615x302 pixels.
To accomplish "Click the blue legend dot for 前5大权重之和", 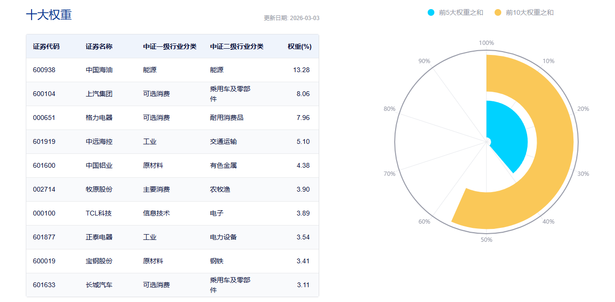I will (x=432, y=12).
